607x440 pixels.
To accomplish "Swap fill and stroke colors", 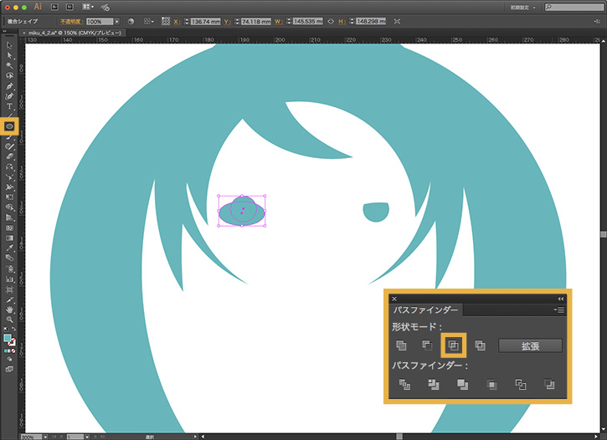I will tap(13, 329).
